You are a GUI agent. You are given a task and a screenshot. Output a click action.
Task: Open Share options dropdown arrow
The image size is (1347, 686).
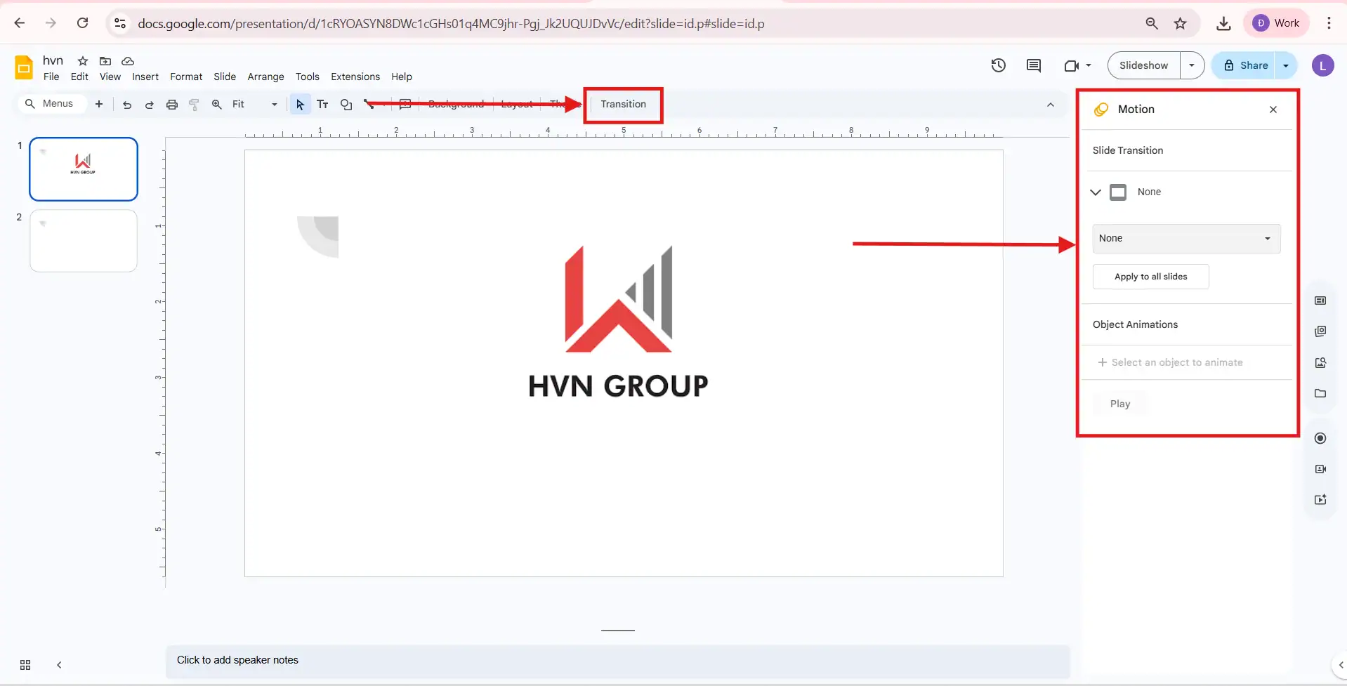click(1286, 65)
